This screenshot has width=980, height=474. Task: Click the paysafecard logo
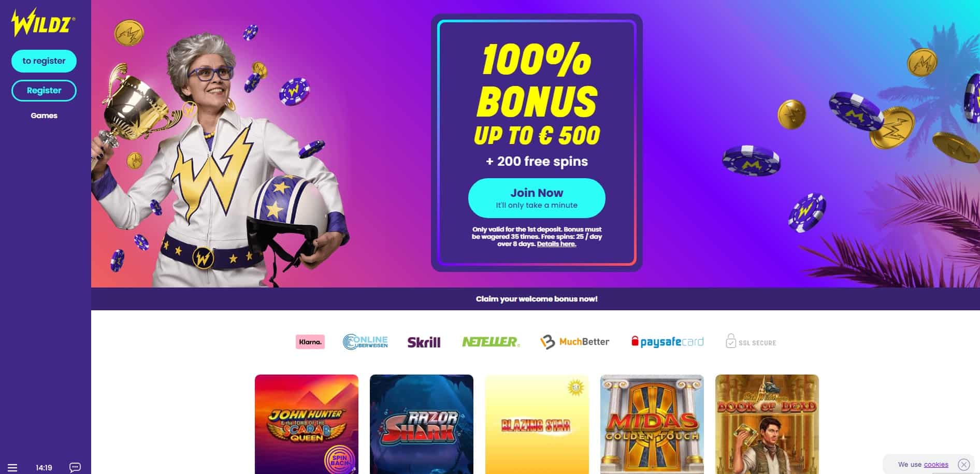pos(667,342)
